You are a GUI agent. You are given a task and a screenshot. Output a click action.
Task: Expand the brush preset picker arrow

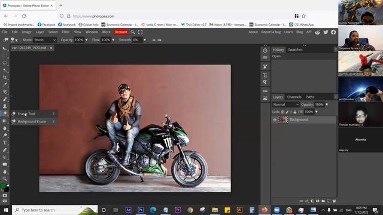[x=16, y=40]
